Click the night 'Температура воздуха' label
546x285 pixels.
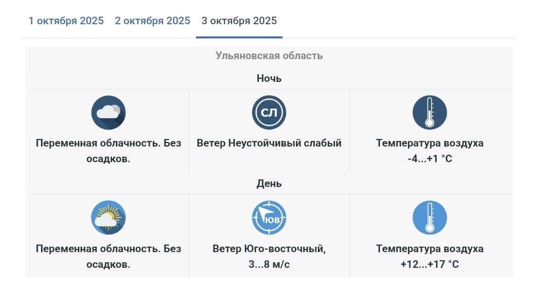430,143
